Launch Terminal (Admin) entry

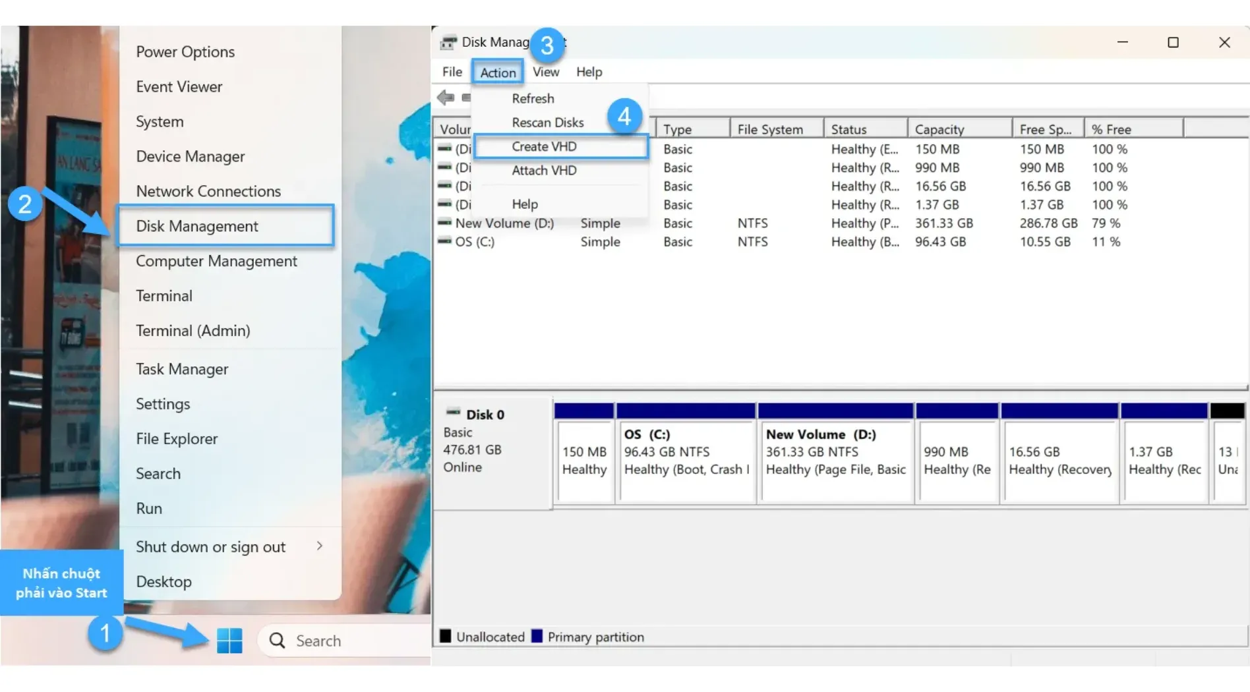[193, 331]
